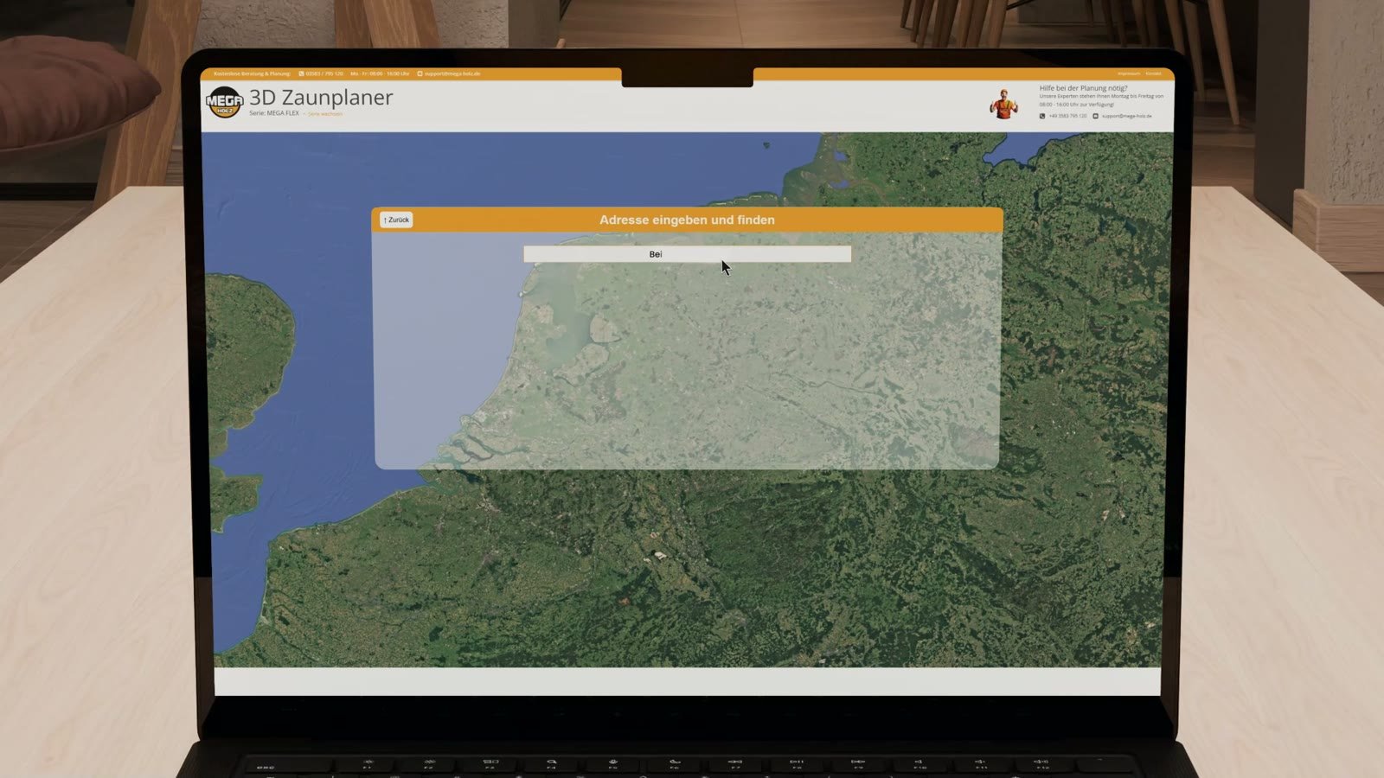Click the support email address in the help panel
Screen dimensions: 1384x778
[x=1127, y=116]
